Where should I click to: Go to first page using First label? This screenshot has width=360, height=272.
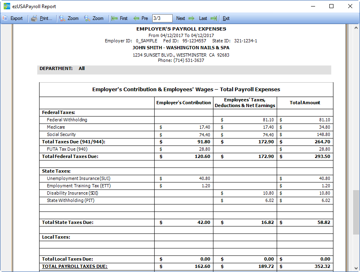(124, 18)
